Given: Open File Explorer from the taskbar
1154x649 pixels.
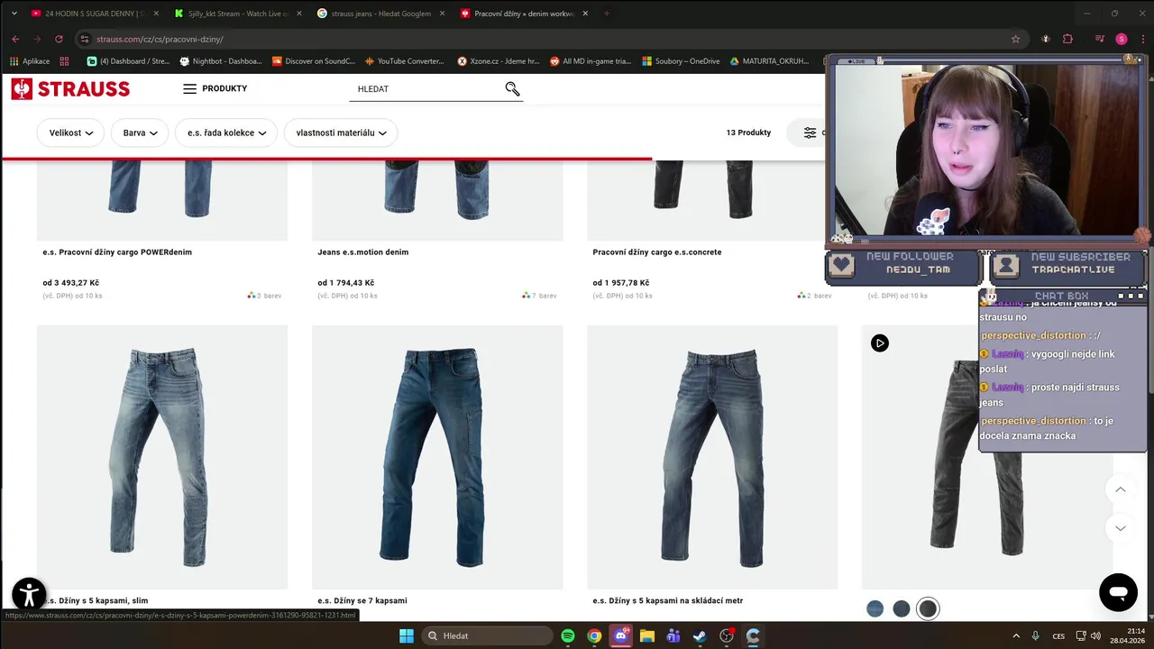Looking at the screenshot, I should [x=647, y=635].
